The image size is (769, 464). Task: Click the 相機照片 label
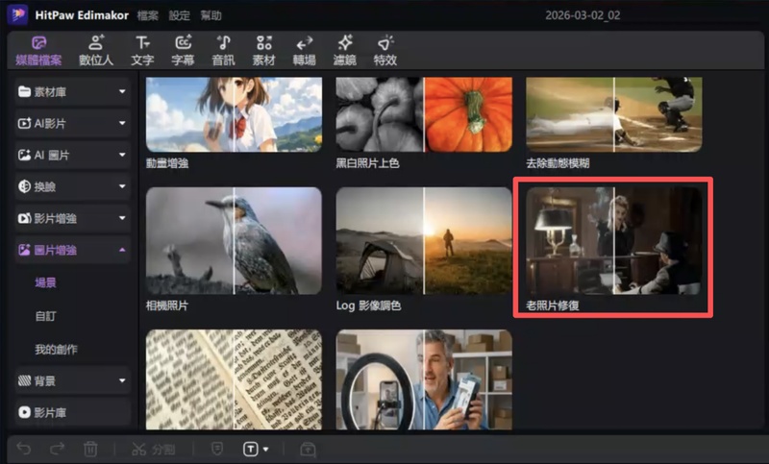pos(167,305)
